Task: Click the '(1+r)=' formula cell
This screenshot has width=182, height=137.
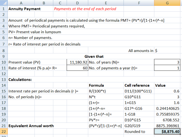Action: (x=94, y=103)
